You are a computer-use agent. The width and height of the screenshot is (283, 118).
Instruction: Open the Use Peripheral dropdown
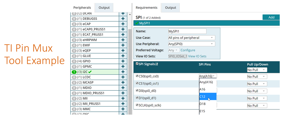(x=191, y=44)
